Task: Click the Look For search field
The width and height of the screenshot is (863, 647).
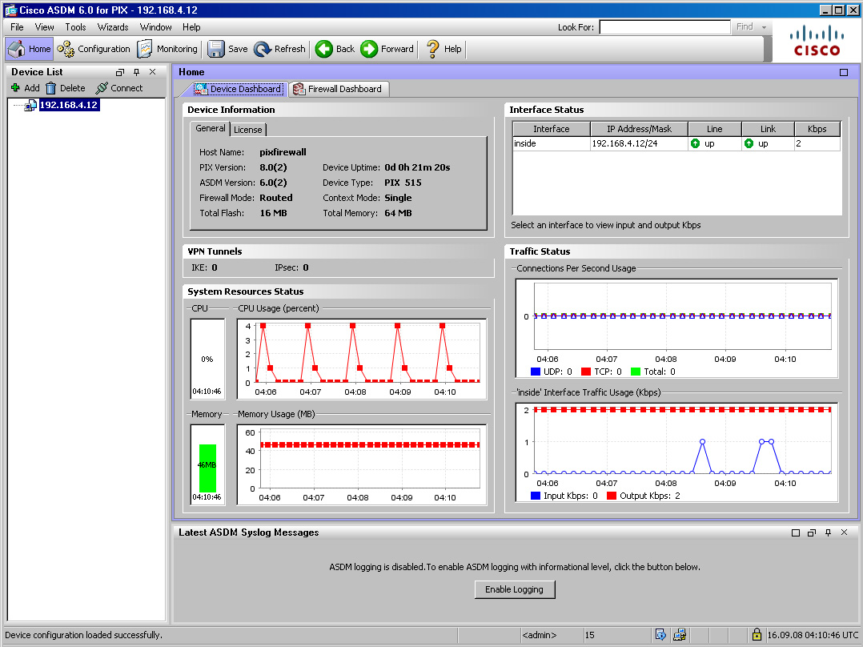Action: pyautogui.click(x=664, y=27)
